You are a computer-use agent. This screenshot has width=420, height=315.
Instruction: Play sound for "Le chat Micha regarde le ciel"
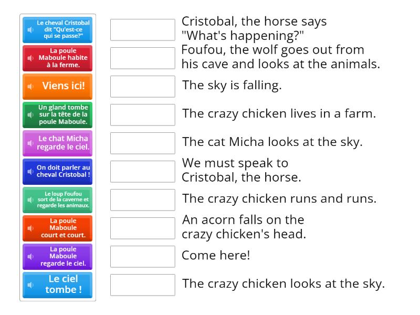pyautogui.click(x=30, y=143)
